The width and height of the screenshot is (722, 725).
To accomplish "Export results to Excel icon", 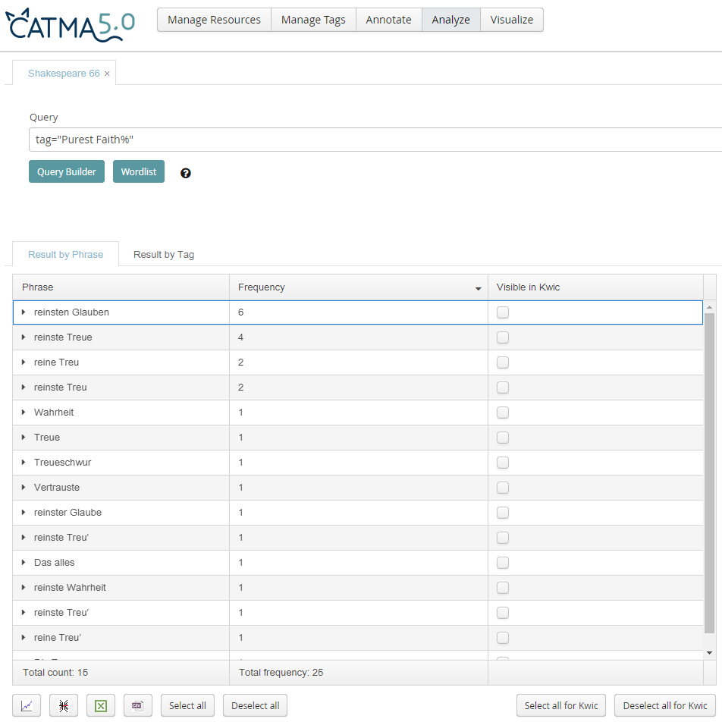I will 101,705.
